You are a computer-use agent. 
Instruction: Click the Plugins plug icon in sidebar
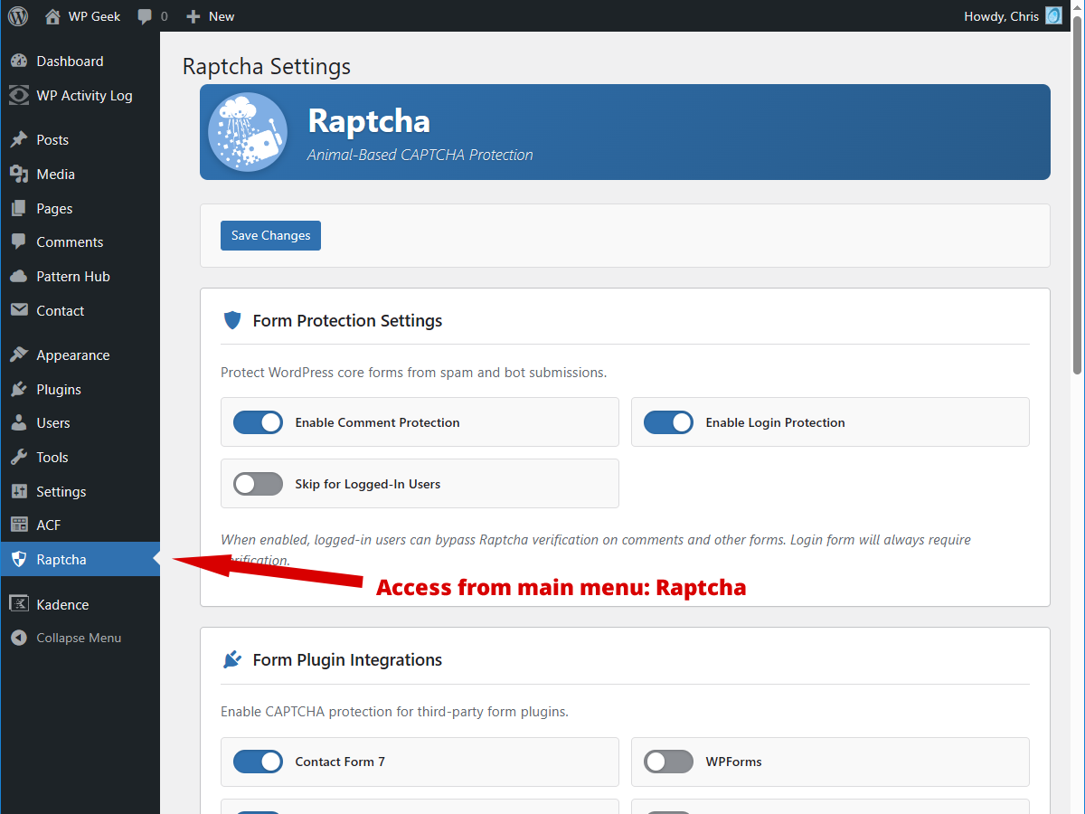pos(19,390)
